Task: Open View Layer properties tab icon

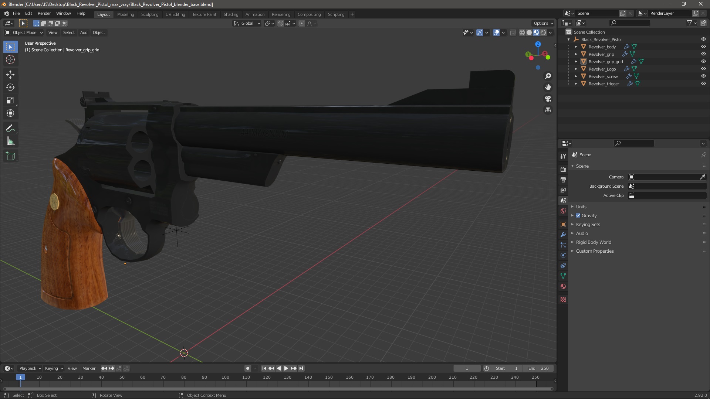Action: 563,190
